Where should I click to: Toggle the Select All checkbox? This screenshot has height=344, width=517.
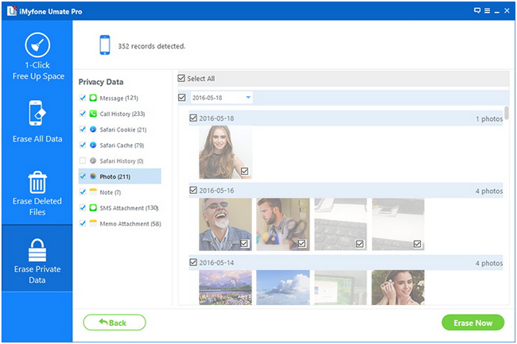point(181,79)
